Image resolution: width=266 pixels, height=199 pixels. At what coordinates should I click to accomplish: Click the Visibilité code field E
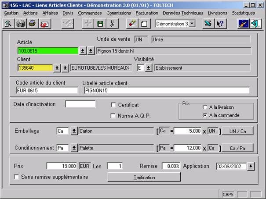pyautogui.click(x=140, y=68)
